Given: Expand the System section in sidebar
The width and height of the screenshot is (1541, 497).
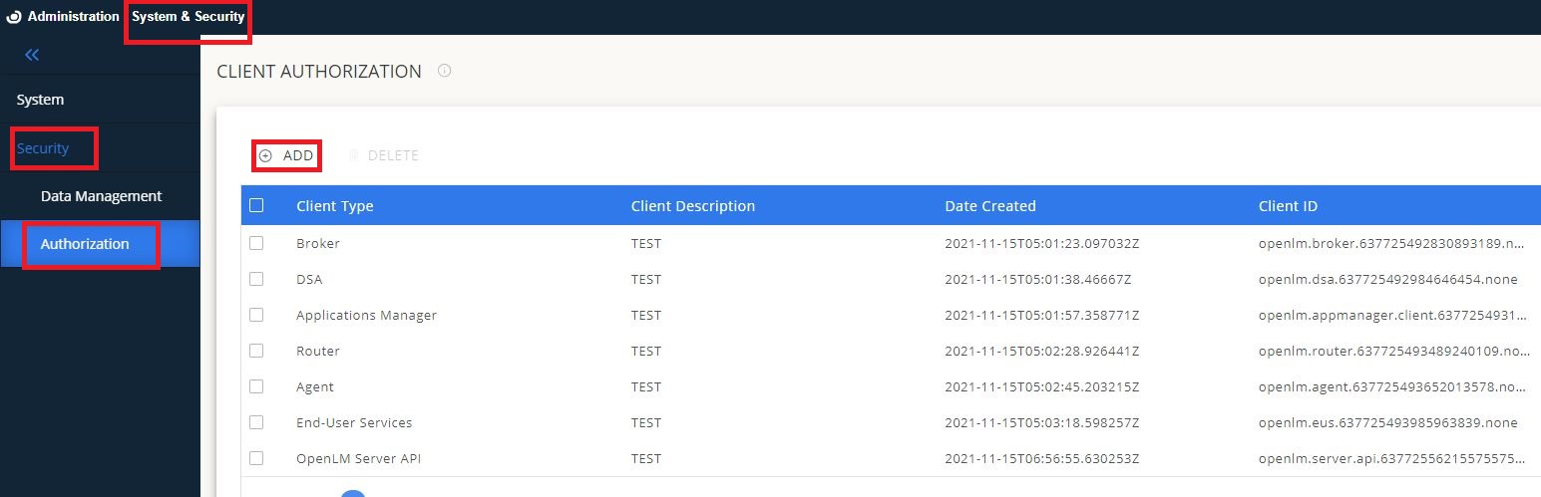Looking at the screenshot, I should (x=41, y=100).
